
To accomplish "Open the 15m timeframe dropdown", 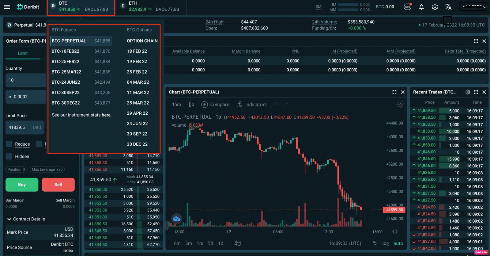I will (x=176, y=105).
